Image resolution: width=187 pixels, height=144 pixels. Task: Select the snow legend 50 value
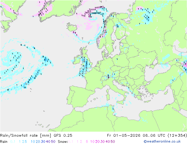(113, 142)
